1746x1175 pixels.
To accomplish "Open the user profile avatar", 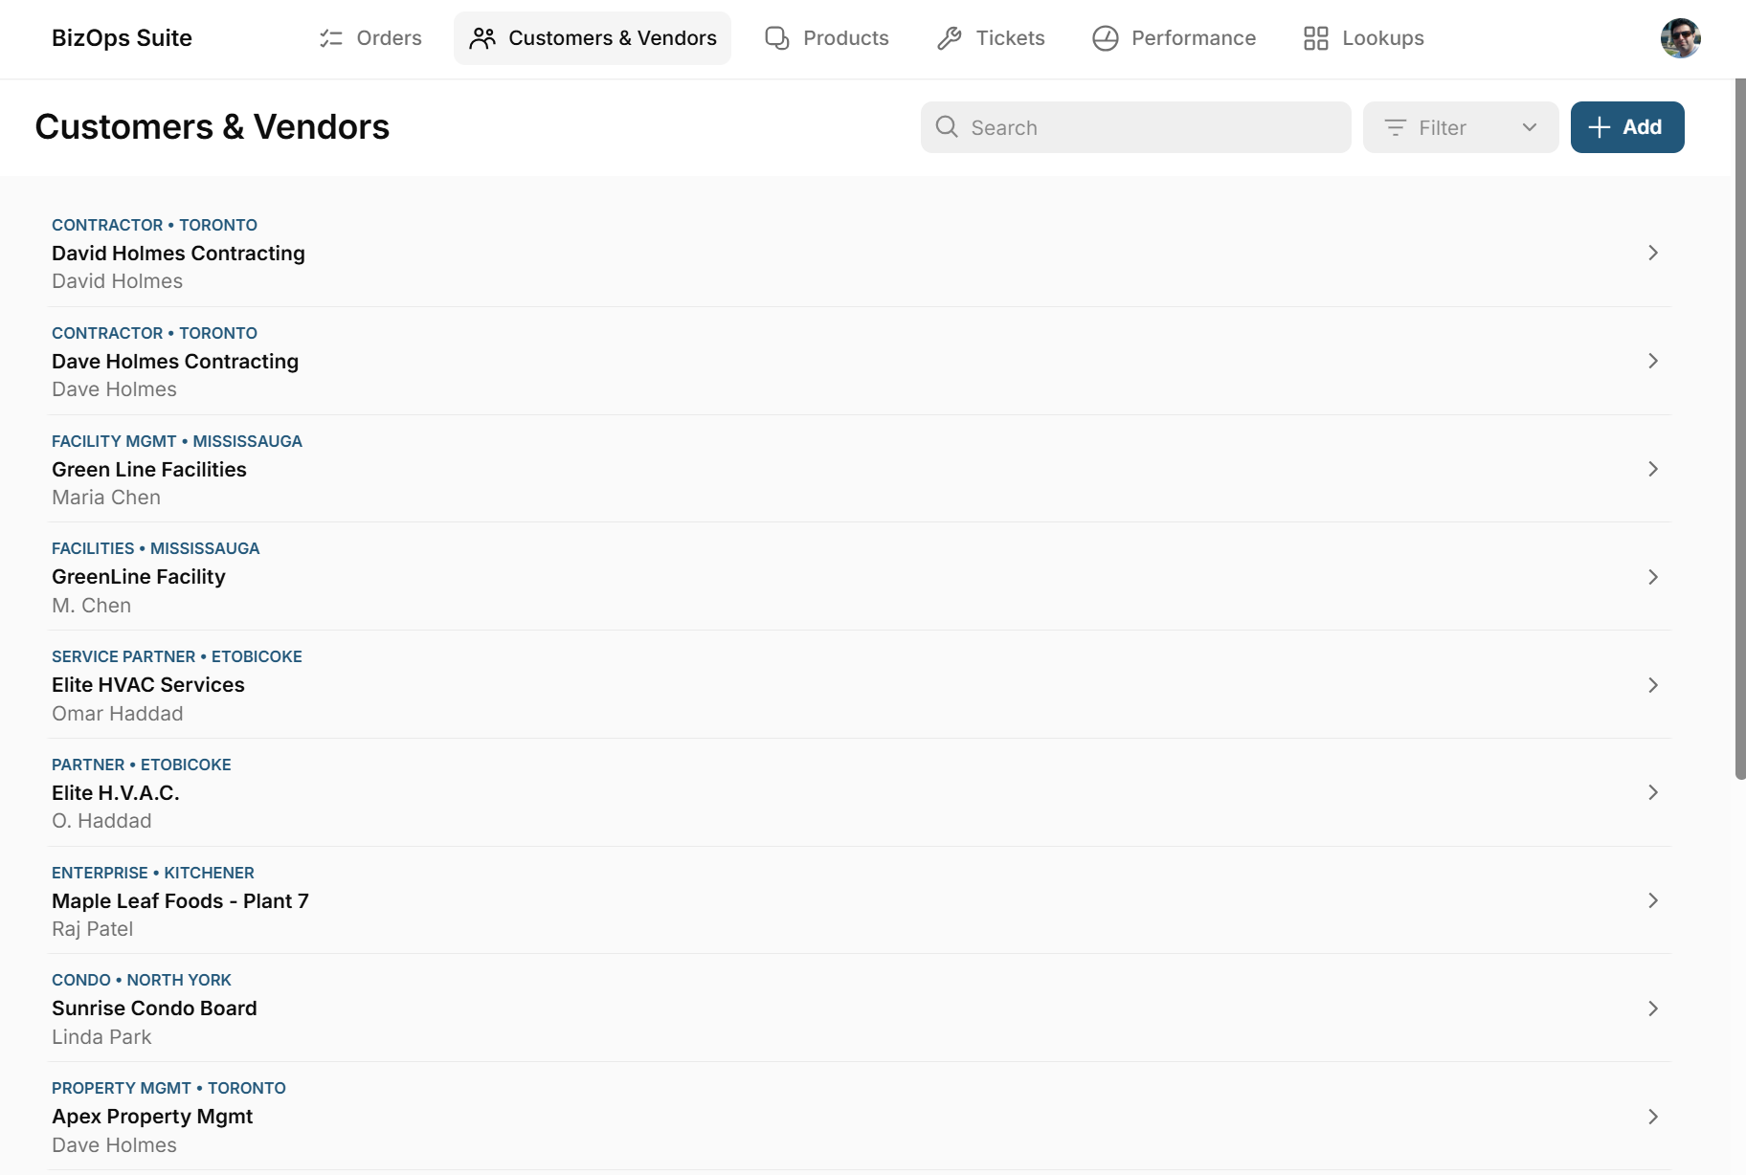I will [1680, 38].
